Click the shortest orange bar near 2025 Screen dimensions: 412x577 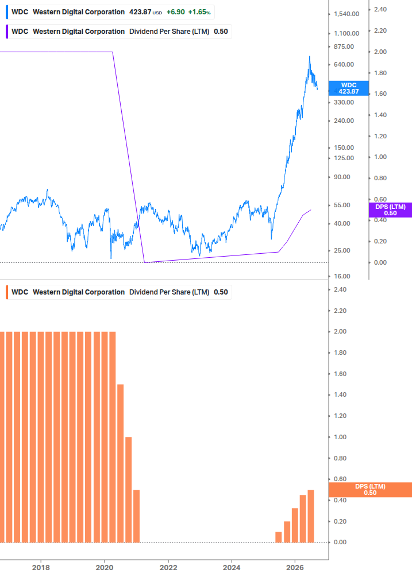click(x=278, y=537)
